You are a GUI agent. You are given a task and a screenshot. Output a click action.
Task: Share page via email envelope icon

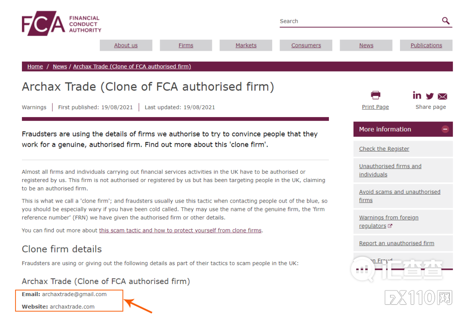[x=442, y=96]
